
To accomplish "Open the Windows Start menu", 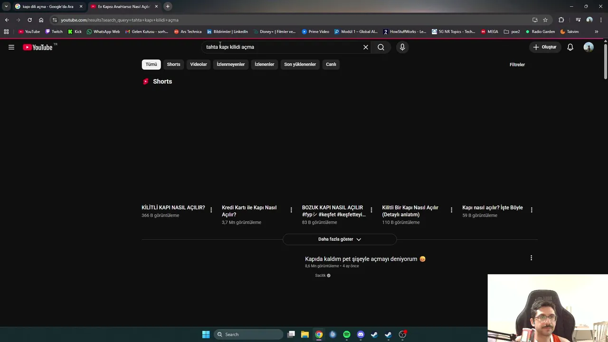I will (x=206, y=334).
